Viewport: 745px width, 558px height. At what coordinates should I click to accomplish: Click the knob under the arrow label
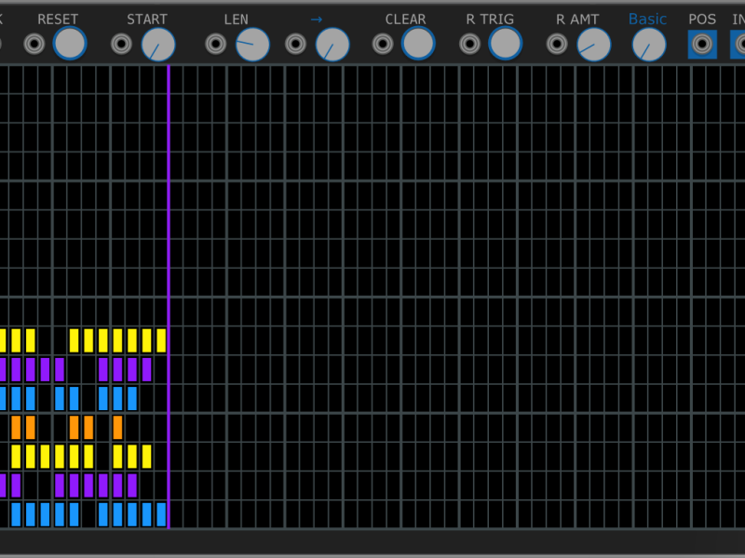click(x=332, y=44)
